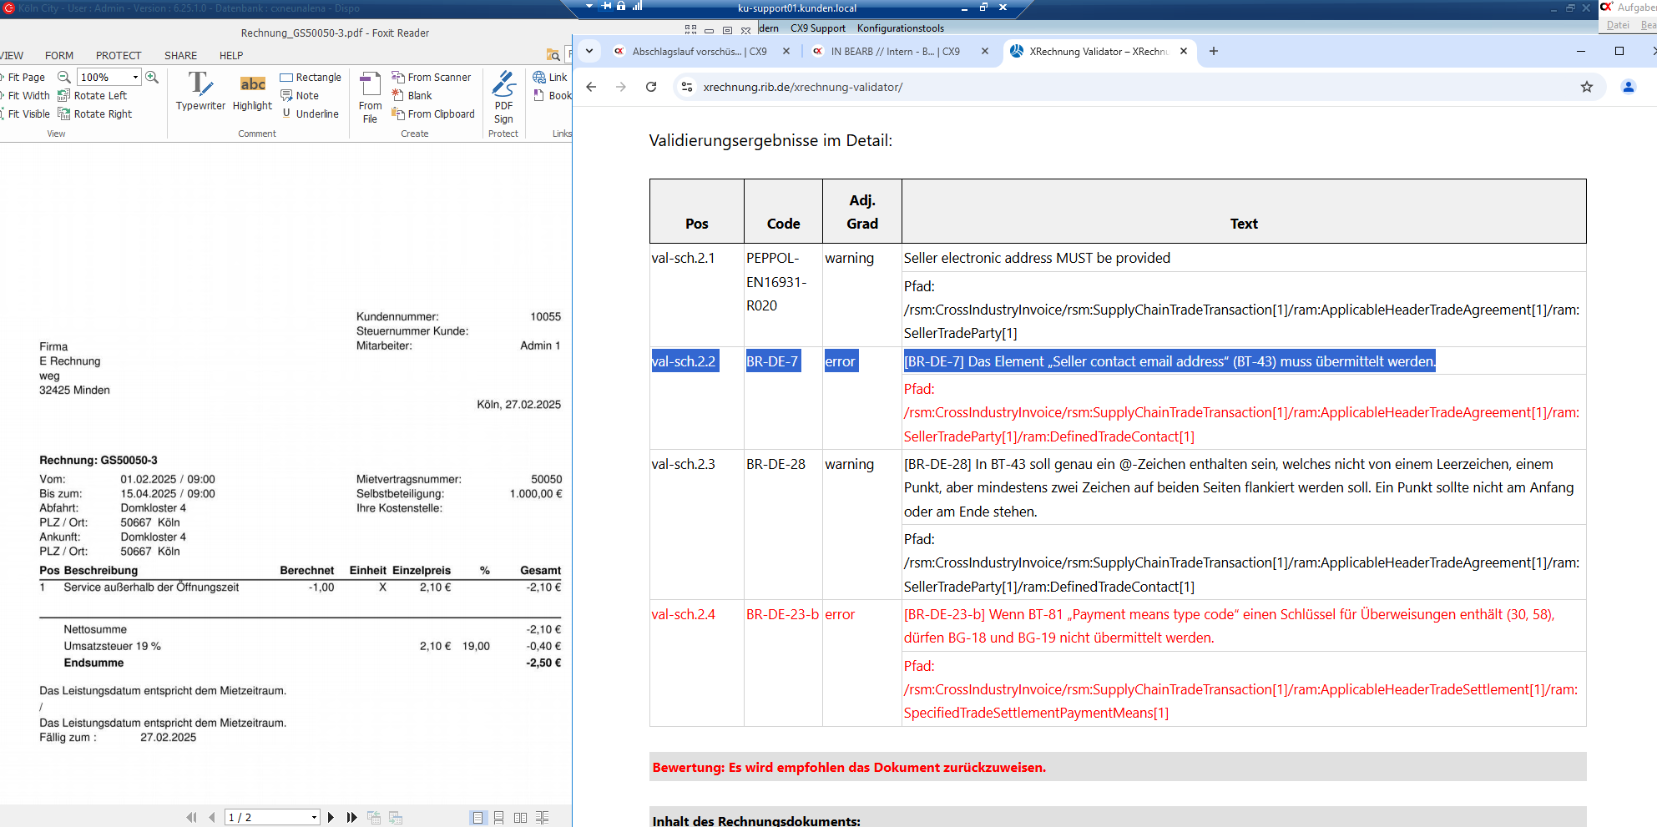
Task: Bookmark this page with the star
Action: (x=1586, y=87)
